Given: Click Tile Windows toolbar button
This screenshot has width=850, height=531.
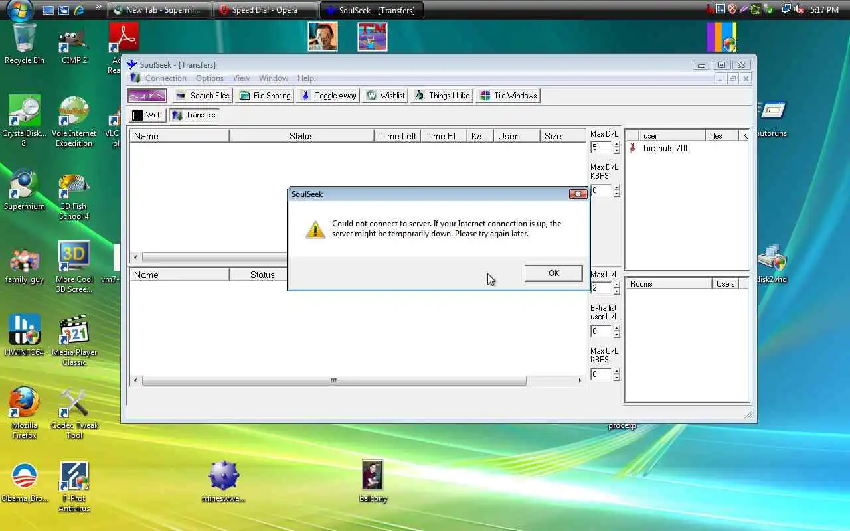Looking at the screenshot, I should (x=508, y=96).
